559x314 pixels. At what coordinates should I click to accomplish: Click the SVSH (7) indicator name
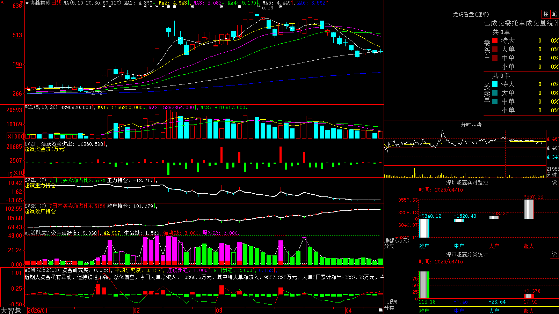pyautogui.click(x=35, y=206)
